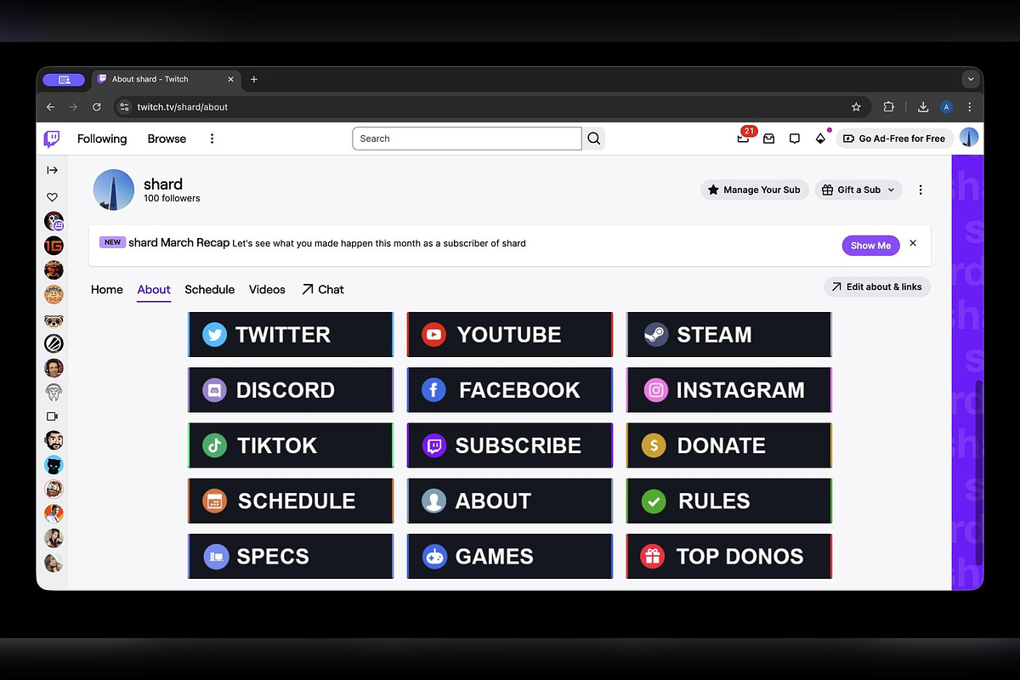Click the 1G channel avatar in sidebar
The width and height of the screenshot is (1020, 680).
(x=54, y=246)
